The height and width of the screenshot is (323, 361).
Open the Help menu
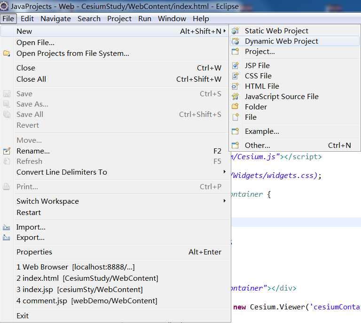pos(201,19)
